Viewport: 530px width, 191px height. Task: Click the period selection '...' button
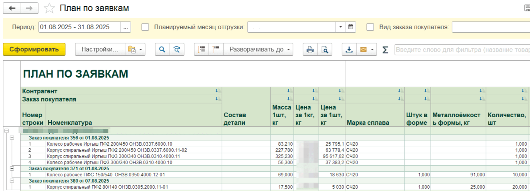[x=126, y=27]
